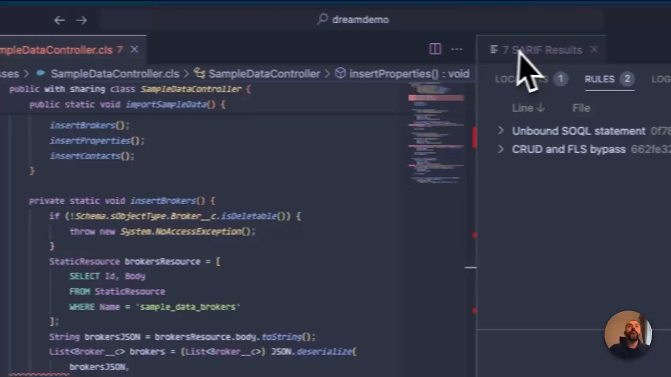Expand the CRUD and FLS bypass rule
The image size is (671, 377).
pos(501,149)
